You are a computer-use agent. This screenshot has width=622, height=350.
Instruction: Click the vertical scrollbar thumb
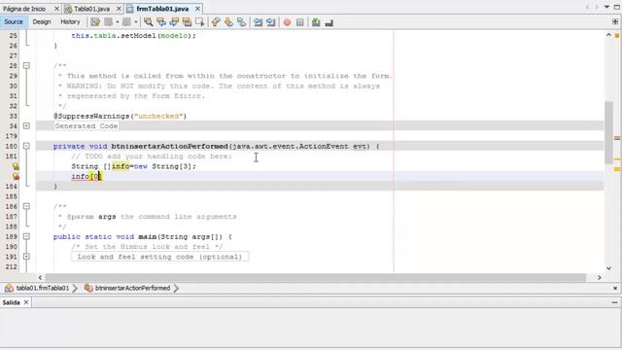point(608,132)
